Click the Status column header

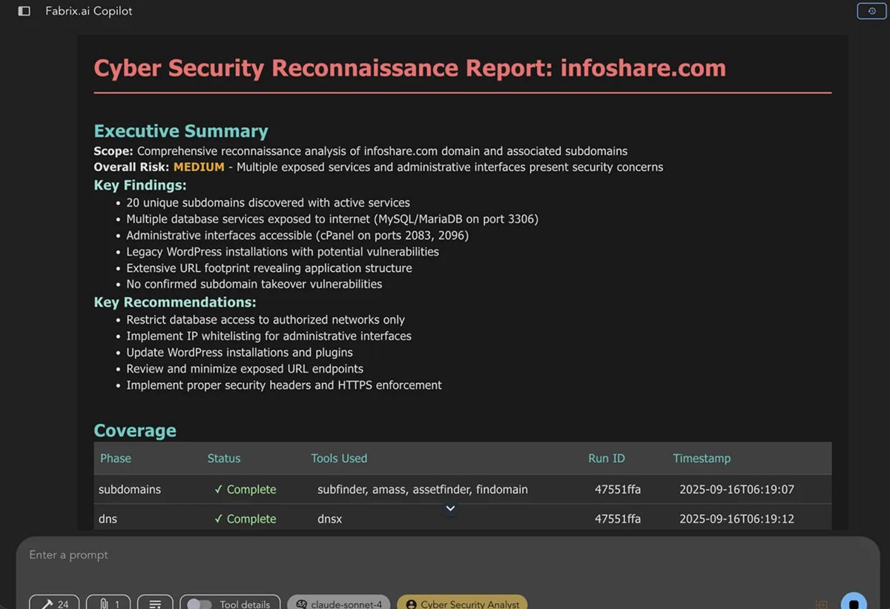click(224, 459)
